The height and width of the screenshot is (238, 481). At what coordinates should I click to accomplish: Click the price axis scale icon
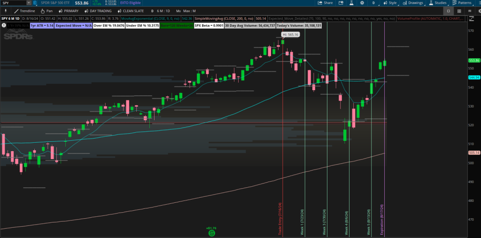click(x=471, y=19)
